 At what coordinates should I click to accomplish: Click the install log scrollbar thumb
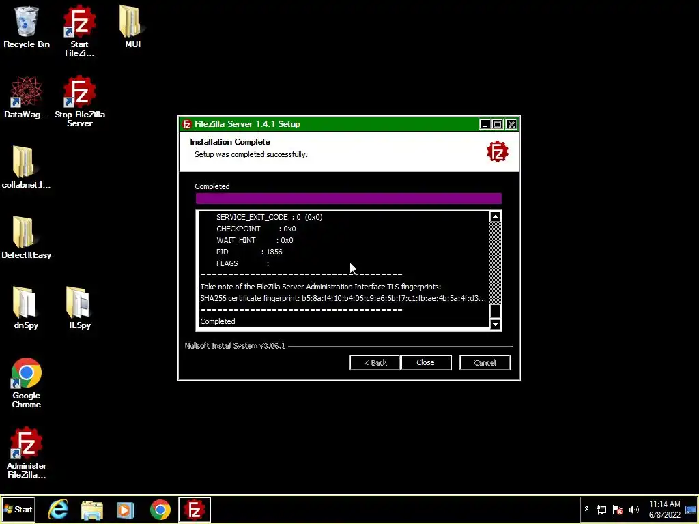496,310
